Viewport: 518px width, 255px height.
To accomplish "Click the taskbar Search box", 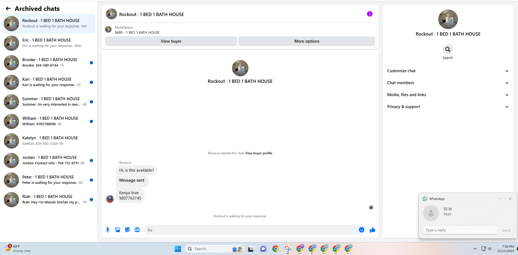I will 215,249.
